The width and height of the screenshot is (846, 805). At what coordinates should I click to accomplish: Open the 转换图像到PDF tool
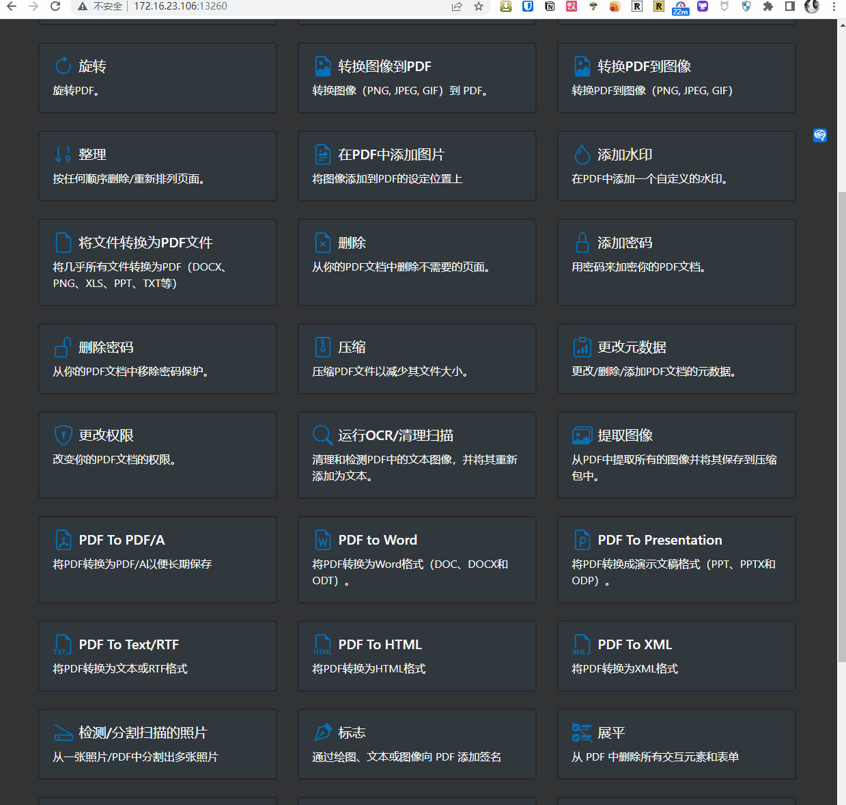point(417,78)
